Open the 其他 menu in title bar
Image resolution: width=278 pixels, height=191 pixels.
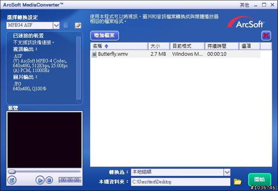tap(244, 5)
